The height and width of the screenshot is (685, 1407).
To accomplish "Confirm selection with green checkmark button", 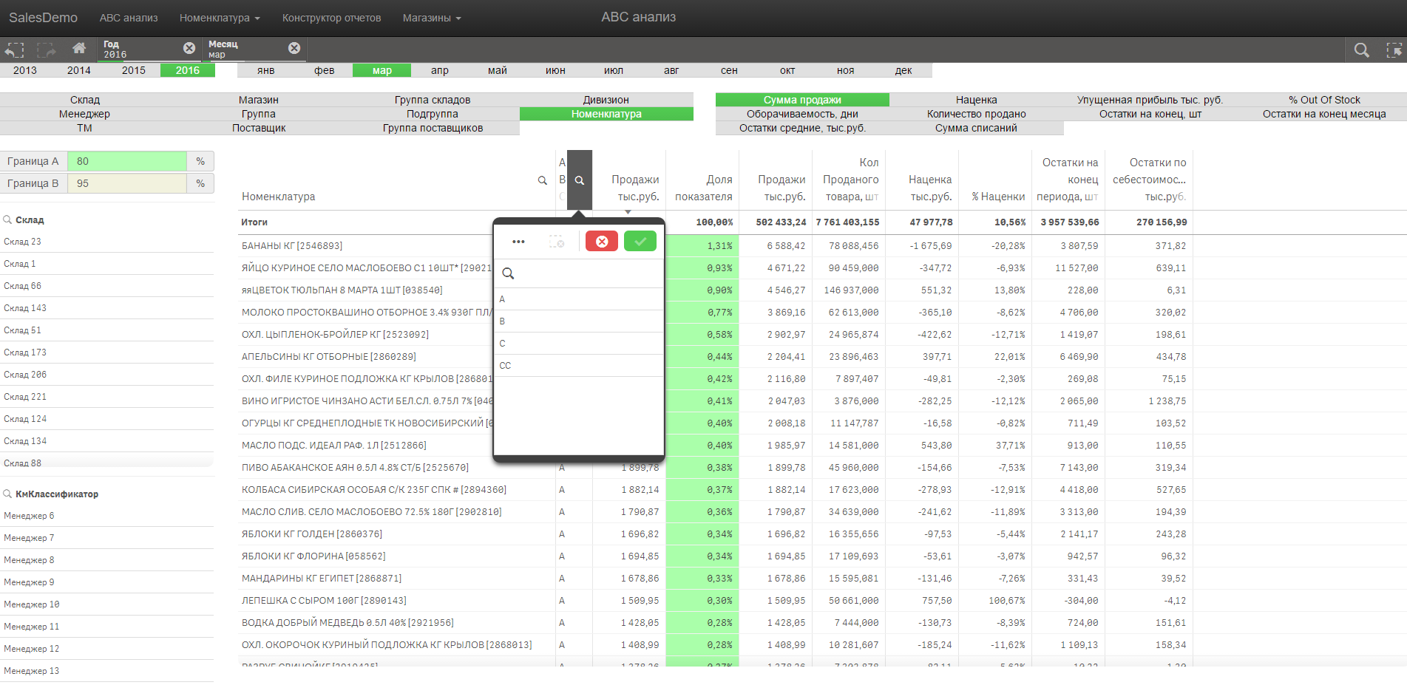I will click(x=640, y=241).
